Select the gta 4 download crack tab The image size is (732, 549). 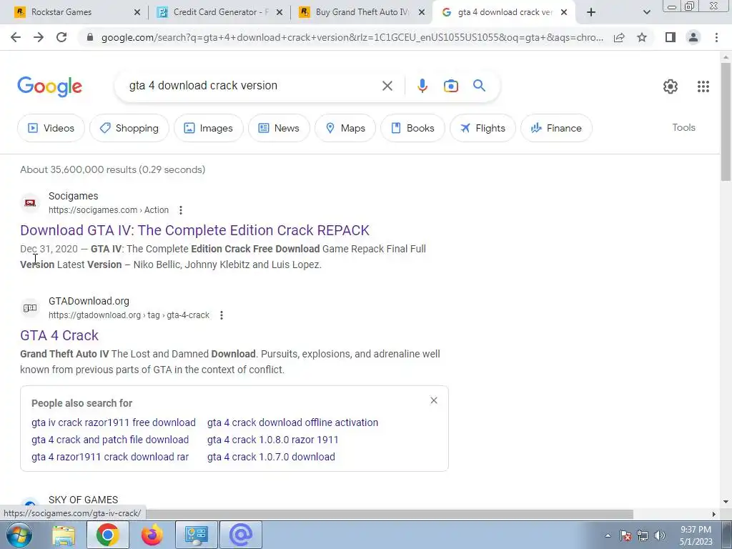tap(505, 12)
